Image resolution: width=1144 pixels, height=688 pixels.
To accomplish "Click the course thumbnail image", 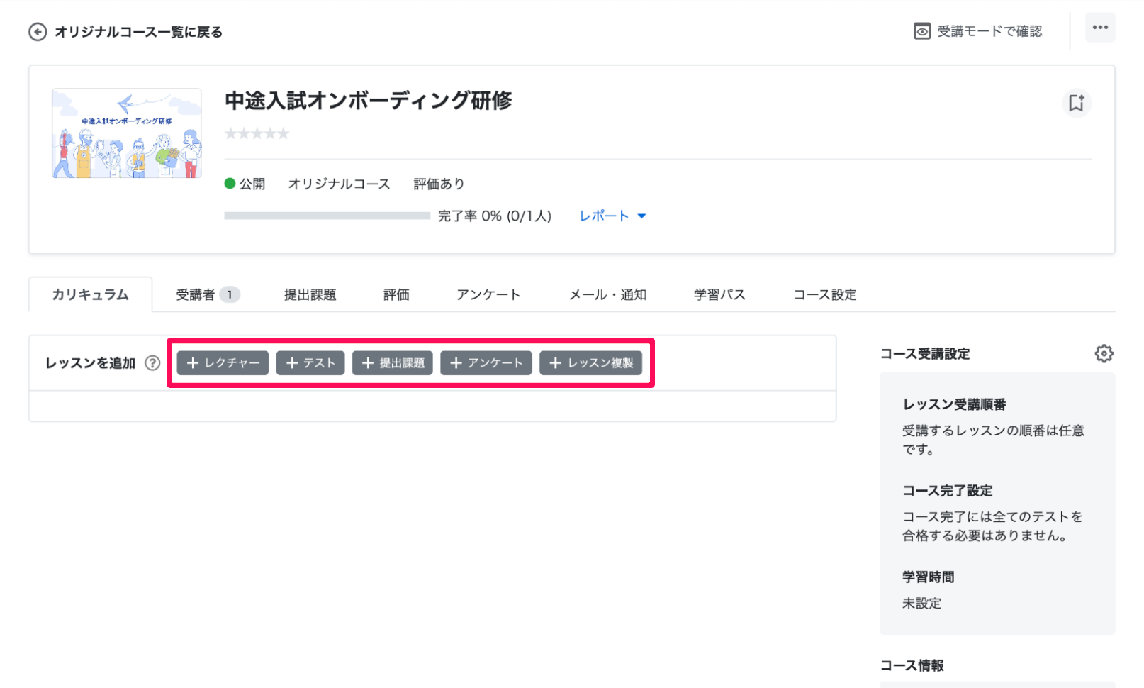I will [127, 133].
